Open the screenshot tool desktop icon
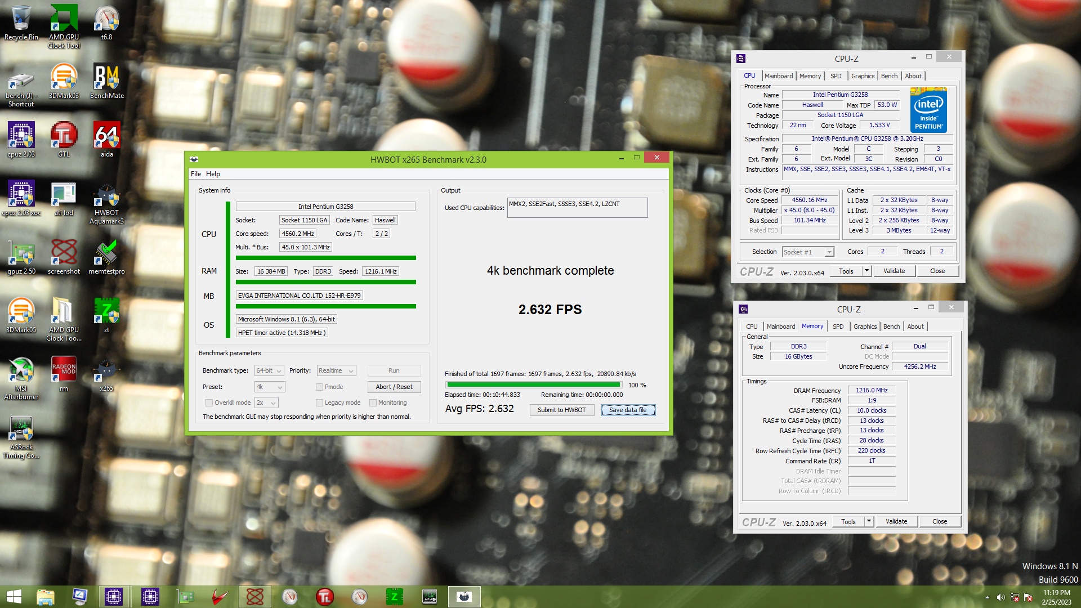Viewport: 1081px width, 608px height. (64, 257)
